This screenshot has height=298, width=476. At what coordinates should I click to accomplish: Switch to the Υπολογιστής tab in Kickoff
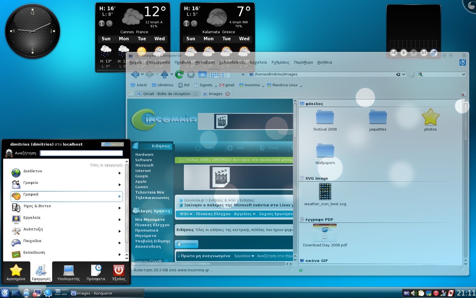pos(69,272)
